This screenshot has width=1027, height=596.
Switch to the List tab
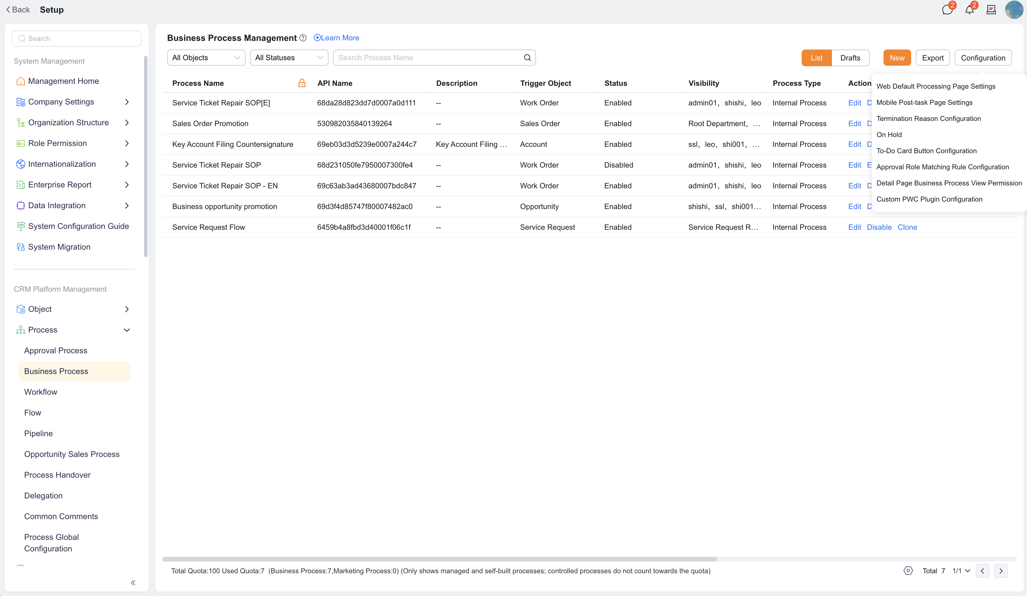click(x=816, y=58)
